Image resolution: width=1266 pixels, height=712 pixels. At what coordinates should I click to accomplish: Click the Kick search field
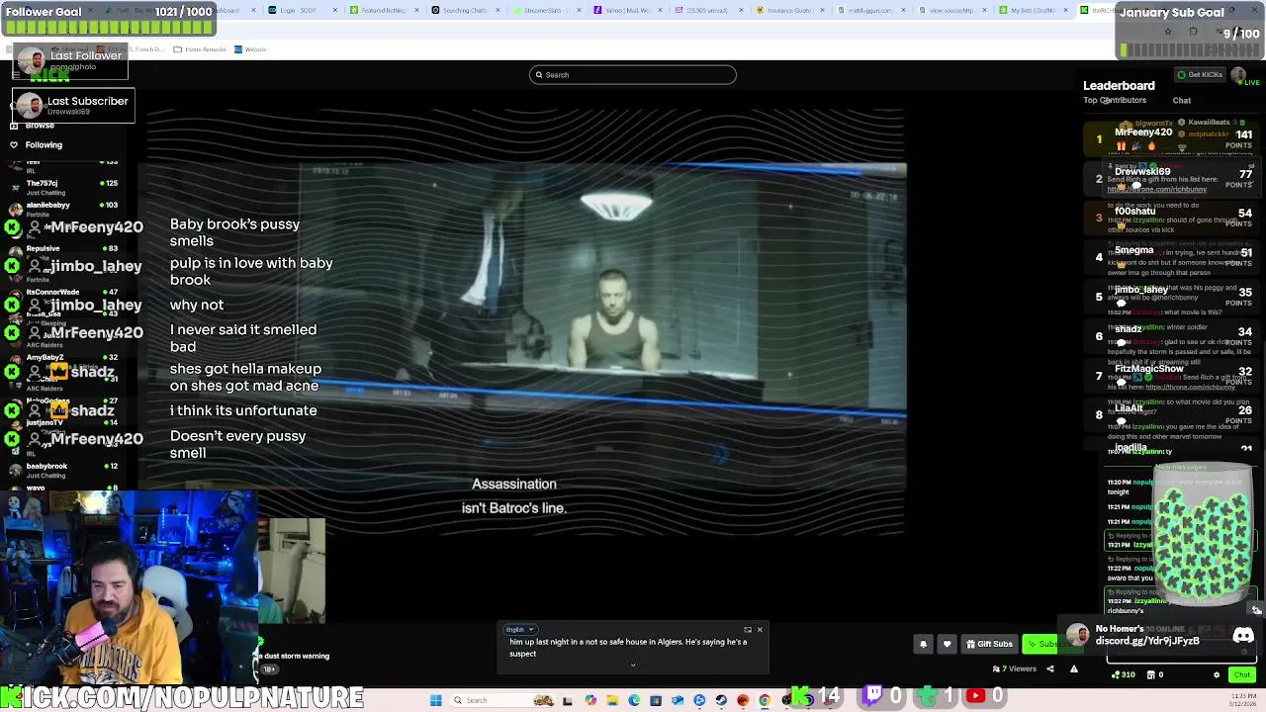[632, 74]
